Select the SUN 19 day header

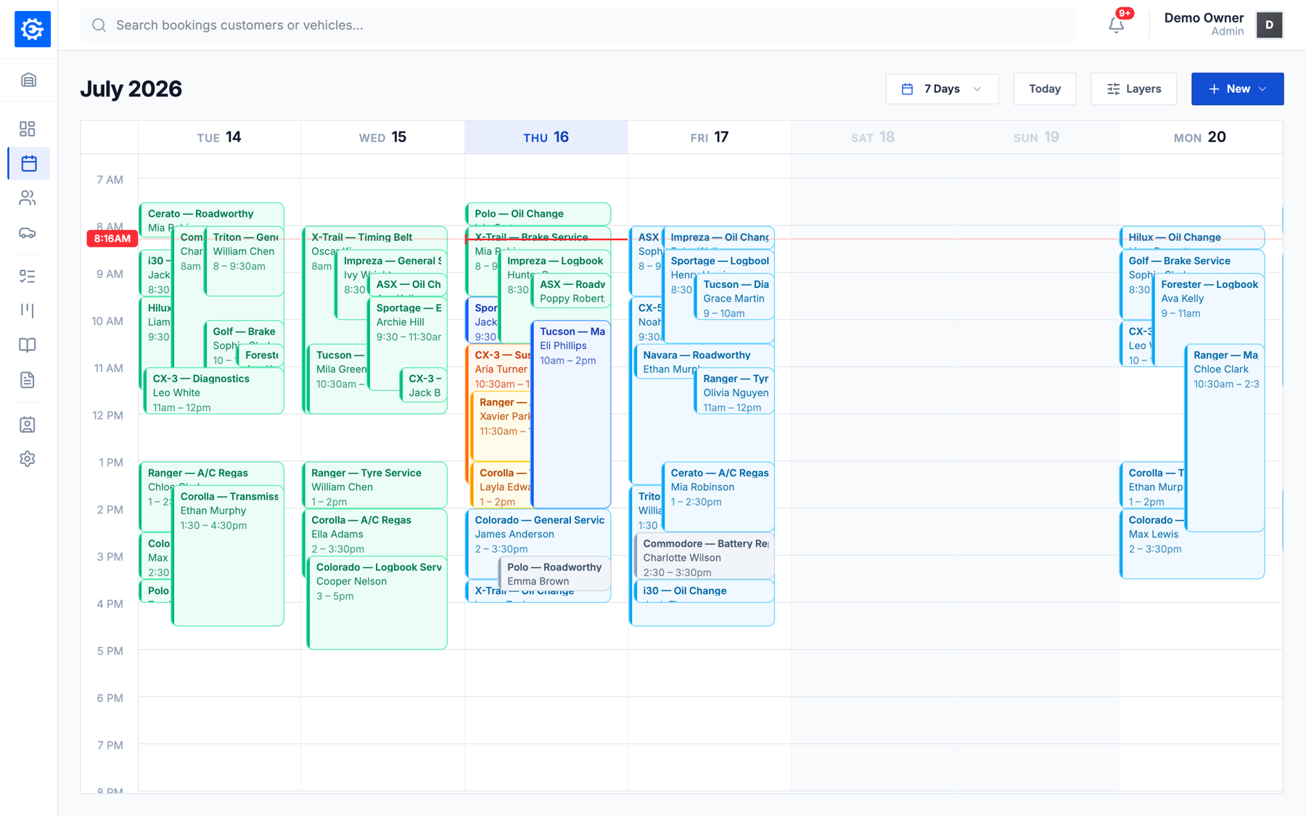coord(1036,137)
